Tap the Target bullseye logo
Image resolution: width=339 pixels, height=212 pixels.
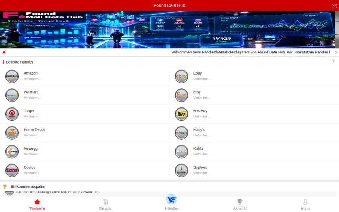pyautogui.click(x=12, y=114)
